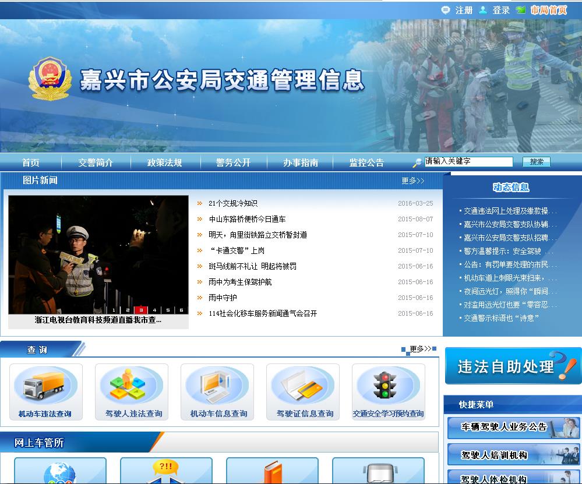
Task: Show slide 5 in picture news
Action: point(168,310)
